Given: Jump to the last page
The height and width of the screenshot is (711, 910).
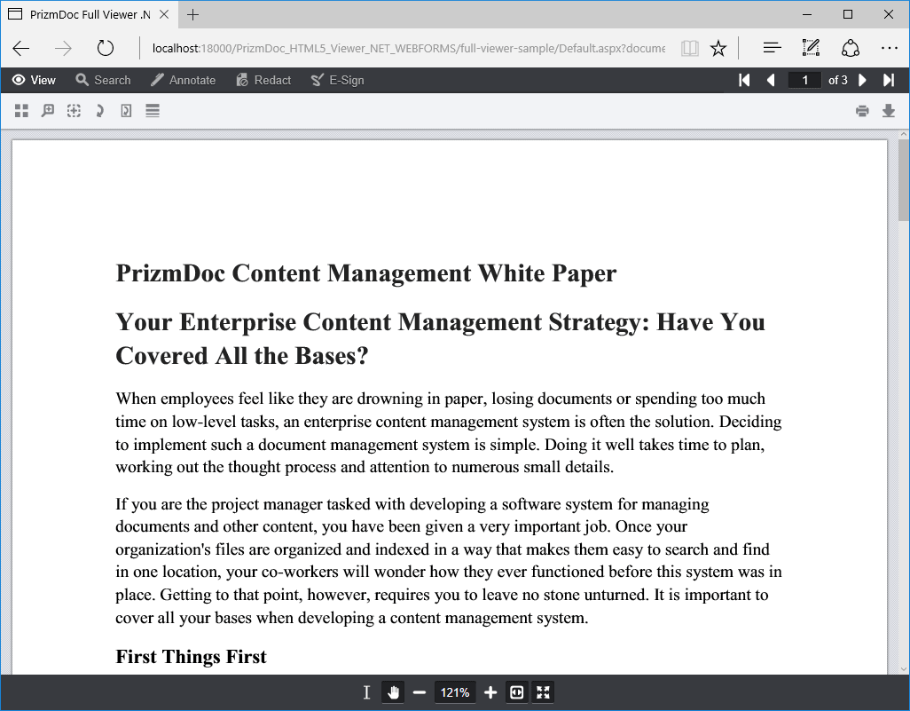Looking at the screenshot, I should pos(889,80).
